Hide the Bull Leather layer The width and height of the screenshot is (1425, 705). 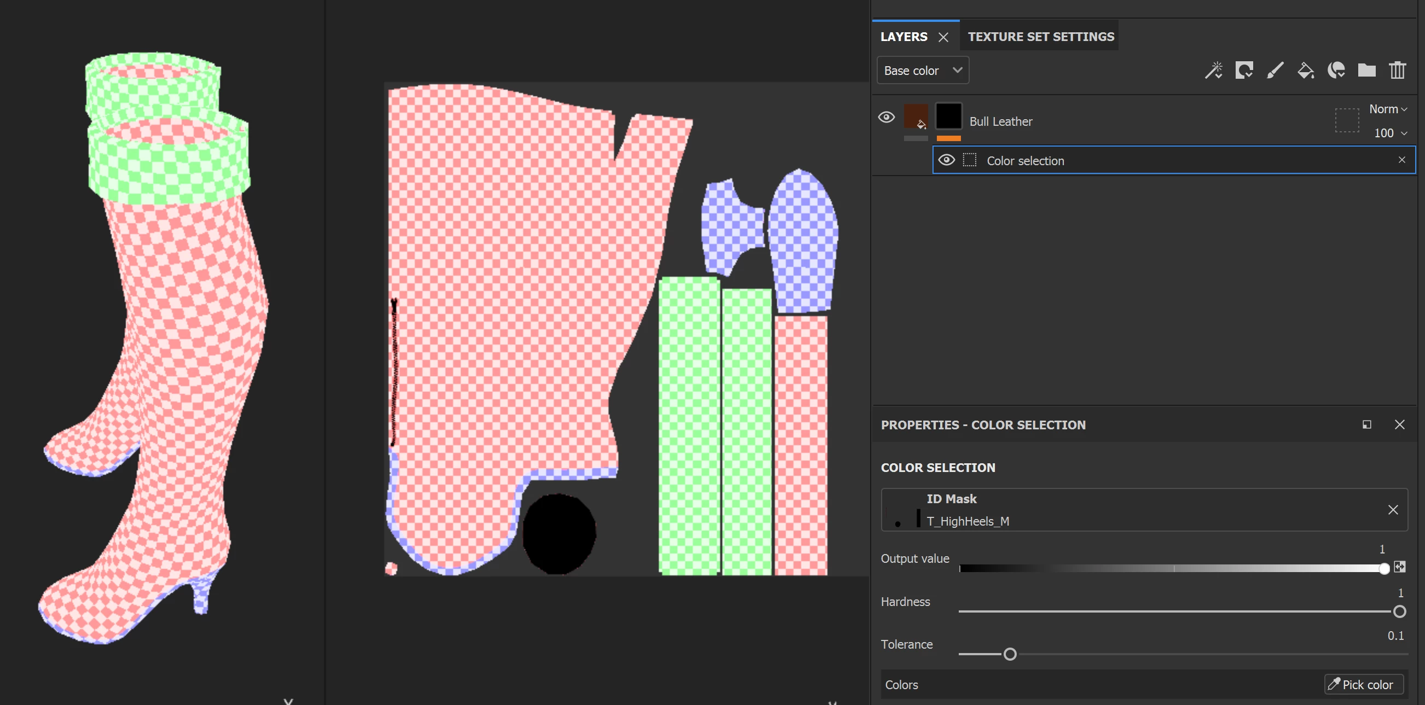[886, 117]
